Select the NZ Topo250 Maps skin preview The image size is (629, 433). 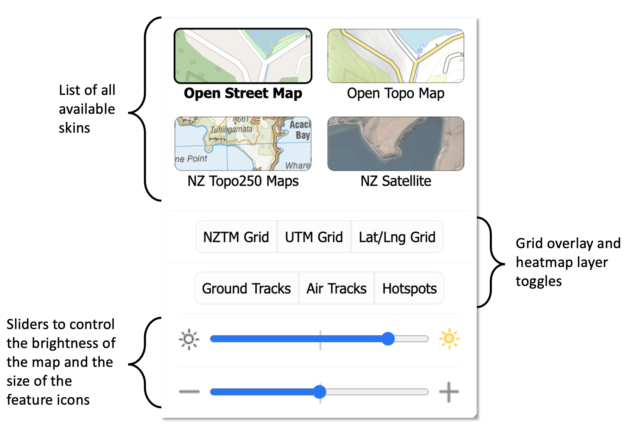click(243, 143)
